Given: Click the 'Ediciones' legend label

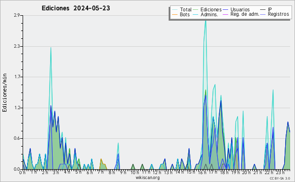Looking at the screenshot, I should point(211,9).
